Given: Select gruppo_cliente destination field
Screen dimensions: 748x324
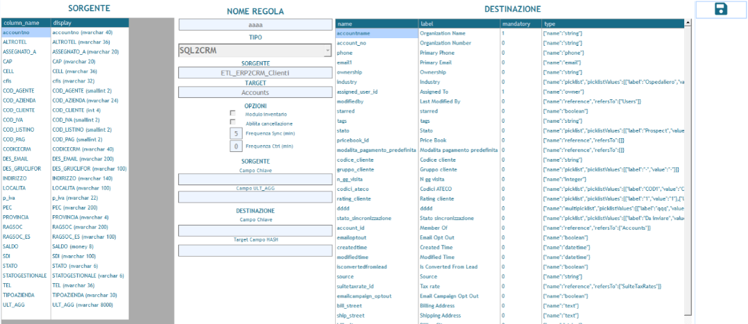Looking at the screenshot, I should coord(376,169).
